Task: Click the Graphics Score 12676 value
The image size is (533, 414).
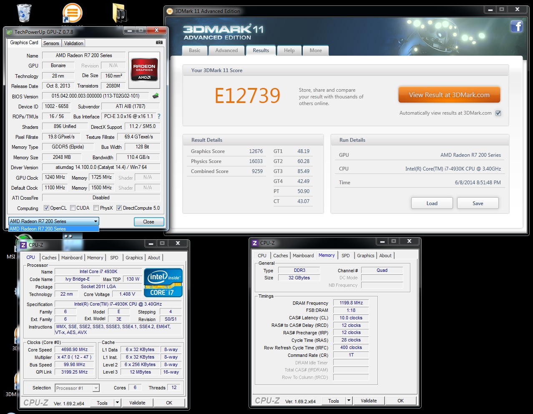Action: (x=256, y=151)
